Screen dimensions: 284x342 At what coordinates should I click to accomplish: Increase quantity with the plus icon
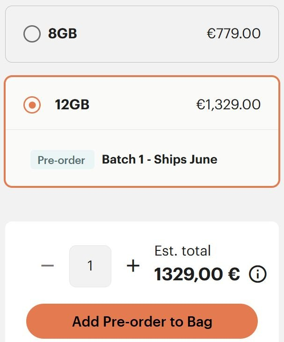tap(133, 266)
